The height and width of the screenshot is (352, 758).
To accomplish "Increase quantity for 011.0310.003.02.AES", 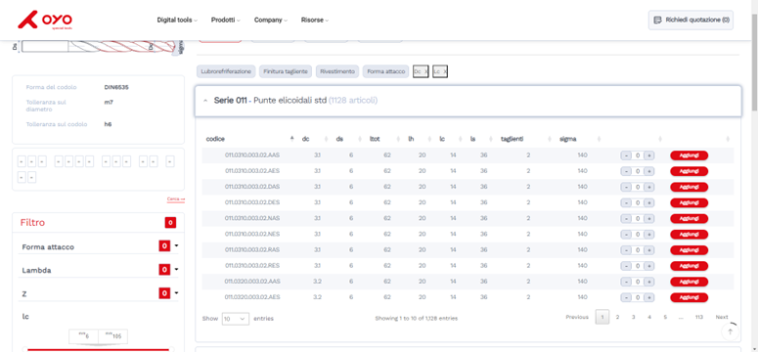I will (649, 171).
